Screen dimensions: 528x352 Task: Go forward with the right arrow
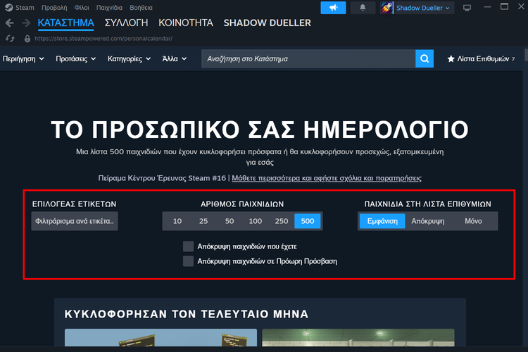click(26, 23)
